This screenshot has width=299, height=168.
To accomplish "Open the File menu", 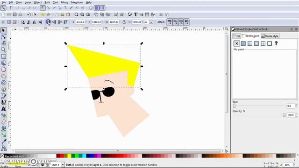I will pyautogui.click(x=4, y=2).
